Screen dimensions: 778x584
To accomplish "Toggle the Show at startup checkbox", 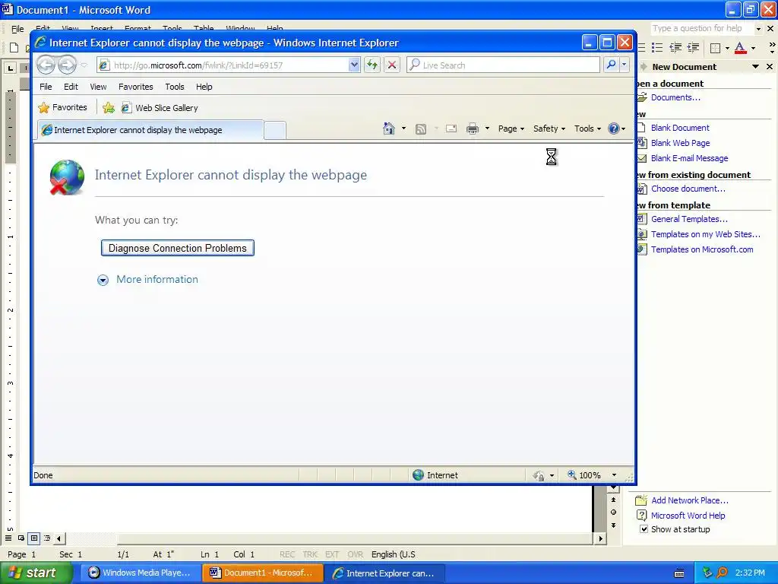I will click(644, 529).
